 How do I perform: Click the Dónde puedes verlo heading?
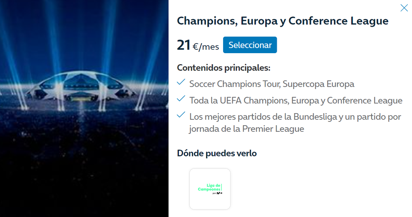217,153
